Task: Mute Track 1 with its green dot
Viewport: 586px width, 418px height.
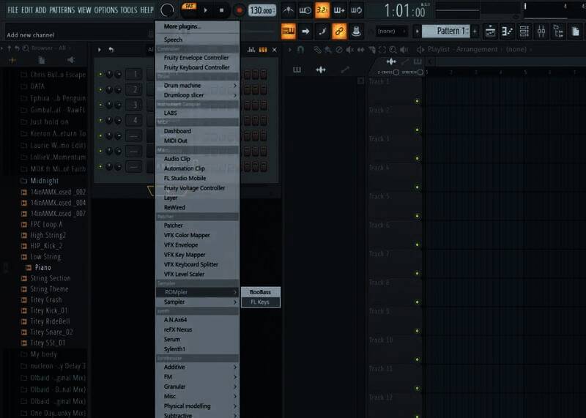Action: pyautogui.click(x=417, y=101)
